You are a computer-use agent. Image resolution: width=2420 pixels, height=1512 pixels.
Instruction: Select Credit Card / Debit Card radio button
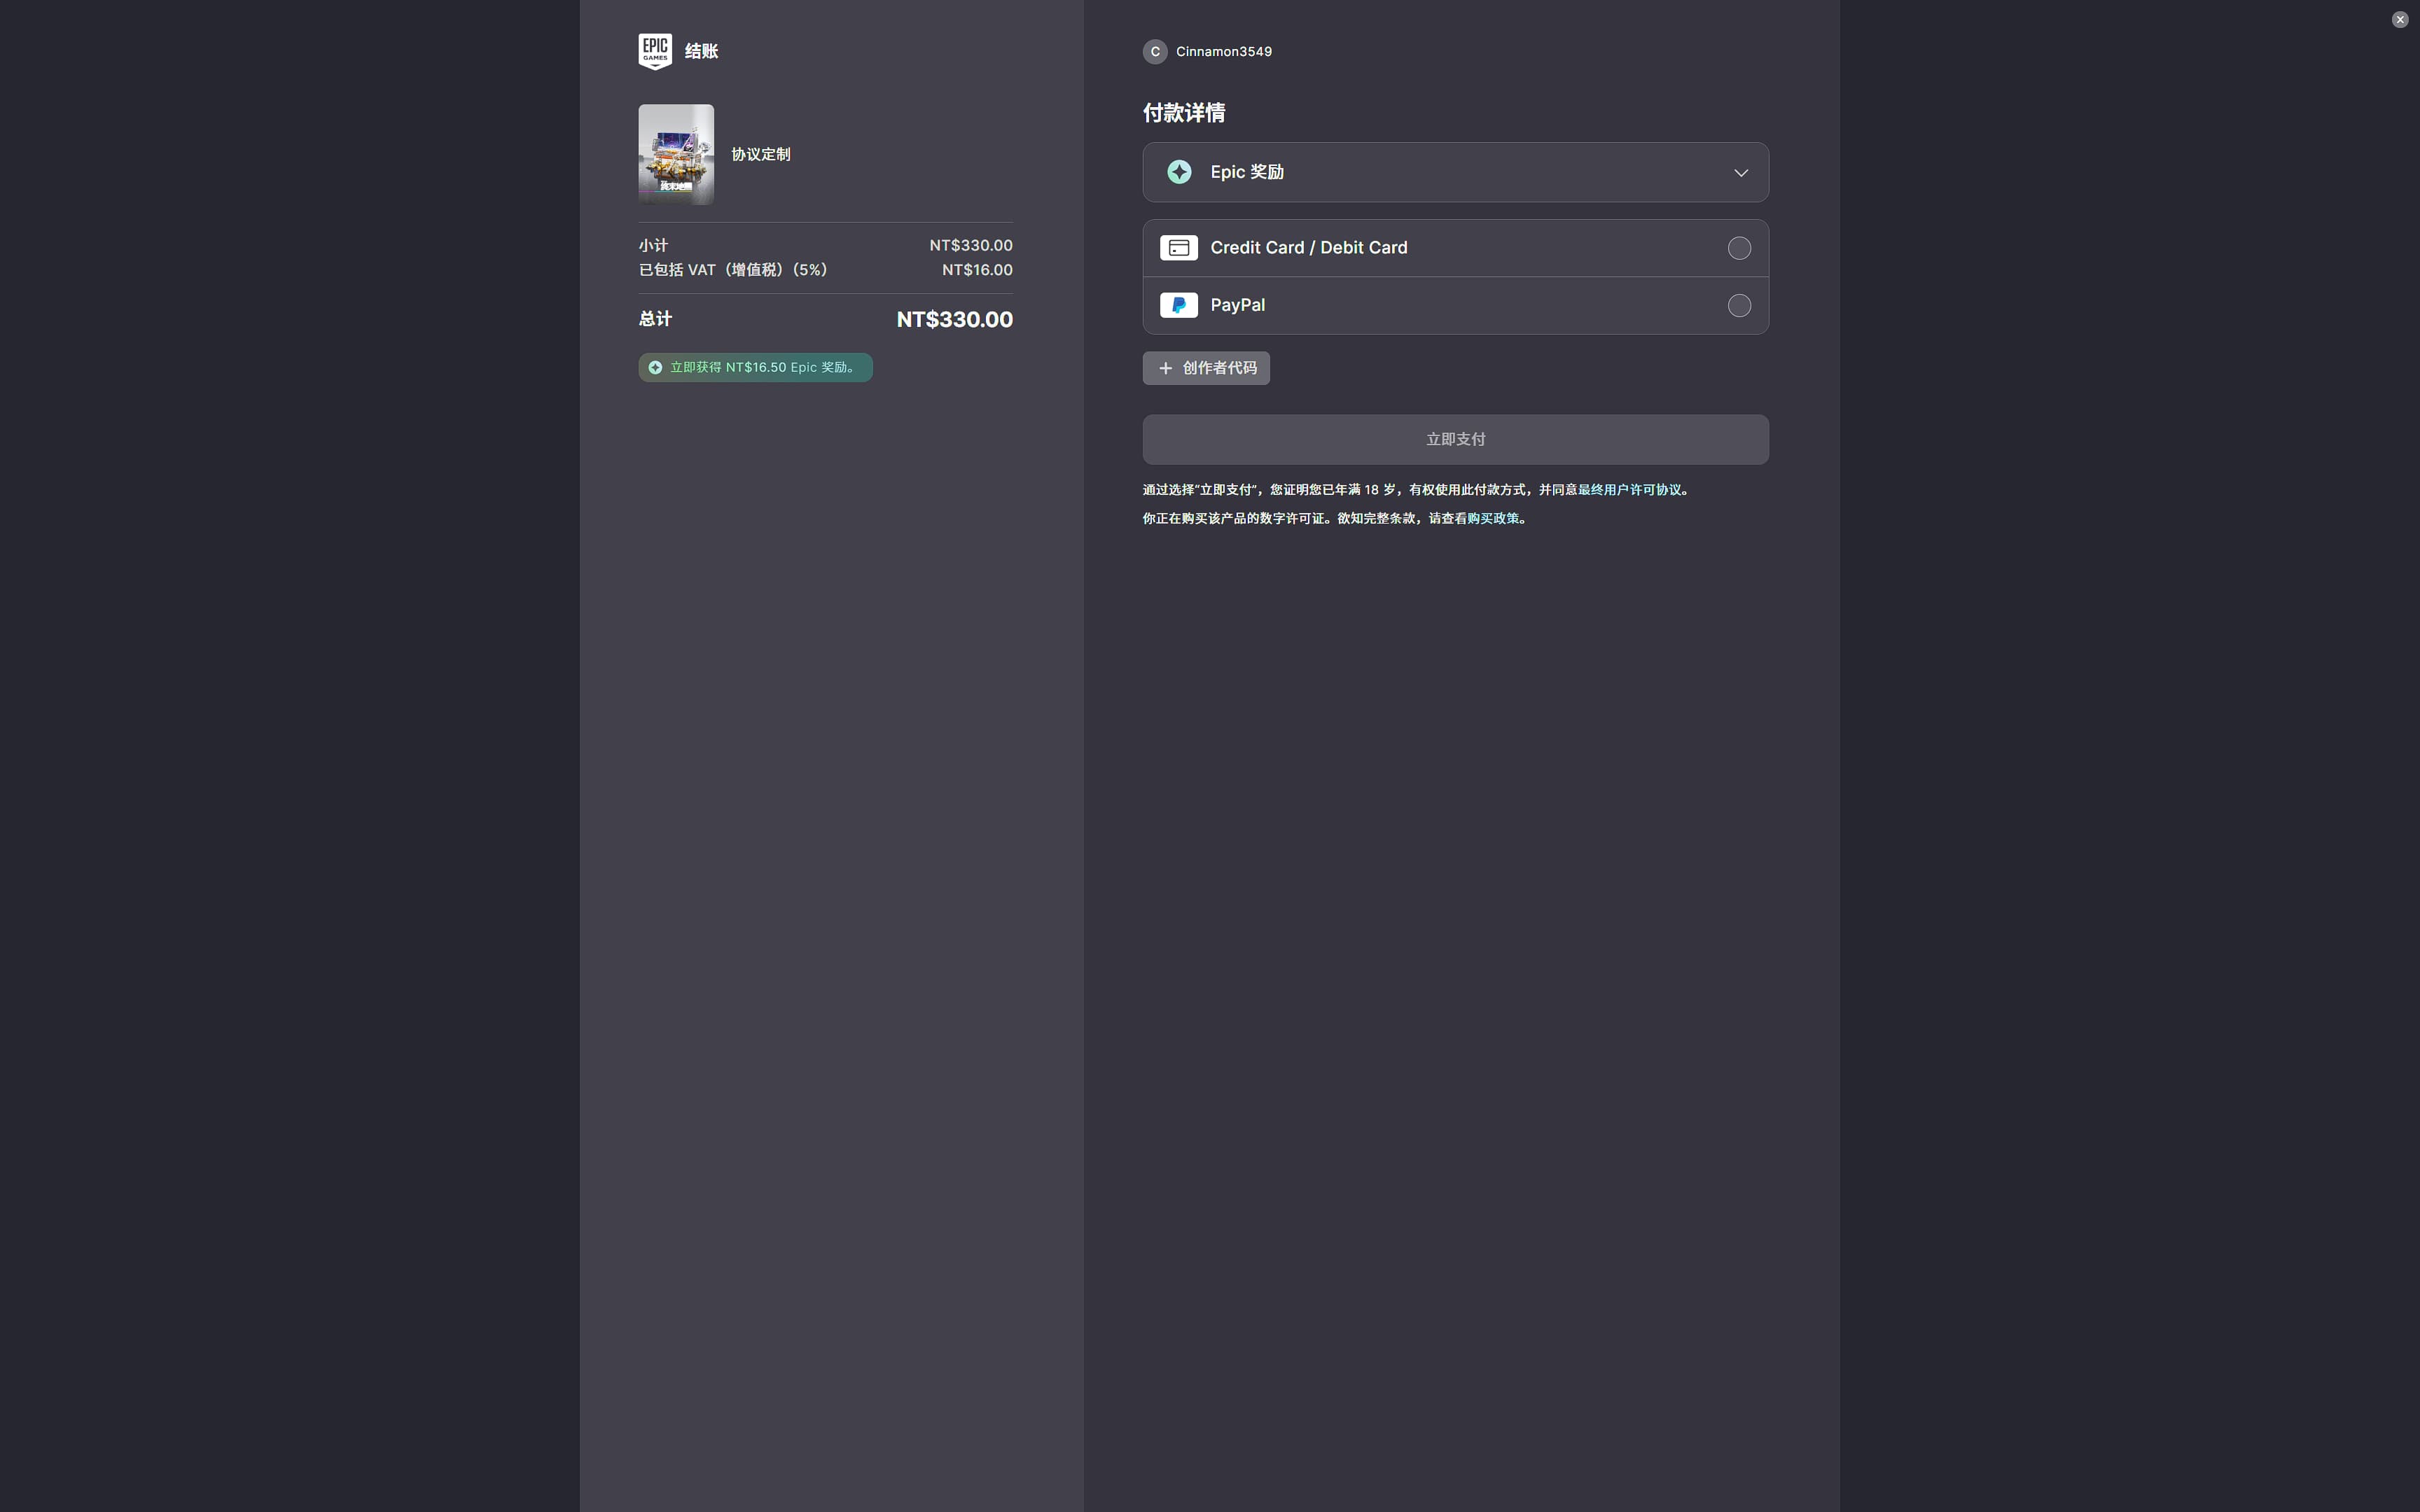point(1739,248)
